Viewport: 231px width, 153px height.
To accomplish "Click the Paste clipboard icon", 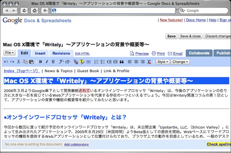I will pos(32,62).
